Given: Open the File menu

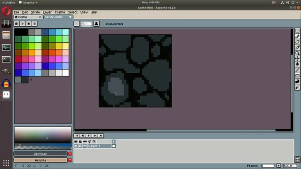Looking at the screenshot, I should [x=16, y=12].
